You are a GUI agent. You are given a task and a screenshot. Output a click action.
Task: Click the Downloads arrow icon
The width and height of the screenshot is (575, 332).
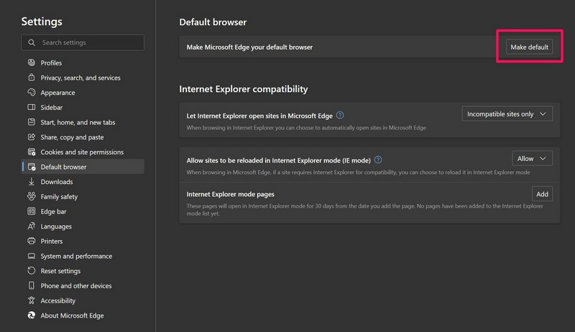tap(32, 182)
